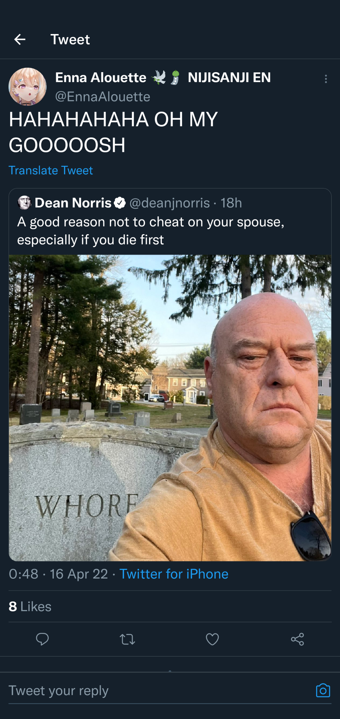Click the Translate Tweet link
Viewport: 340px width, 719px height.
tap(51, 170)
